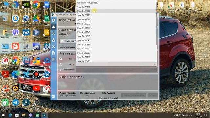Click the Syn3 Updater taskbar button

(x=44, y=115)
